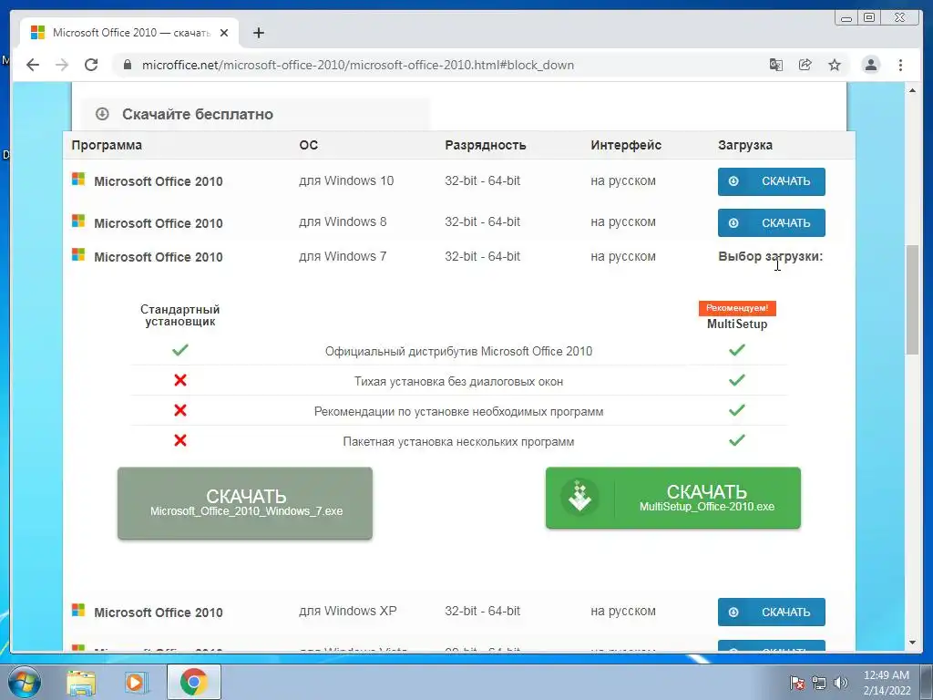Viewport: 933px width, 700px height.
Task: Download Office 2010 for Windows 10
Action: click(x=771, y=181)
